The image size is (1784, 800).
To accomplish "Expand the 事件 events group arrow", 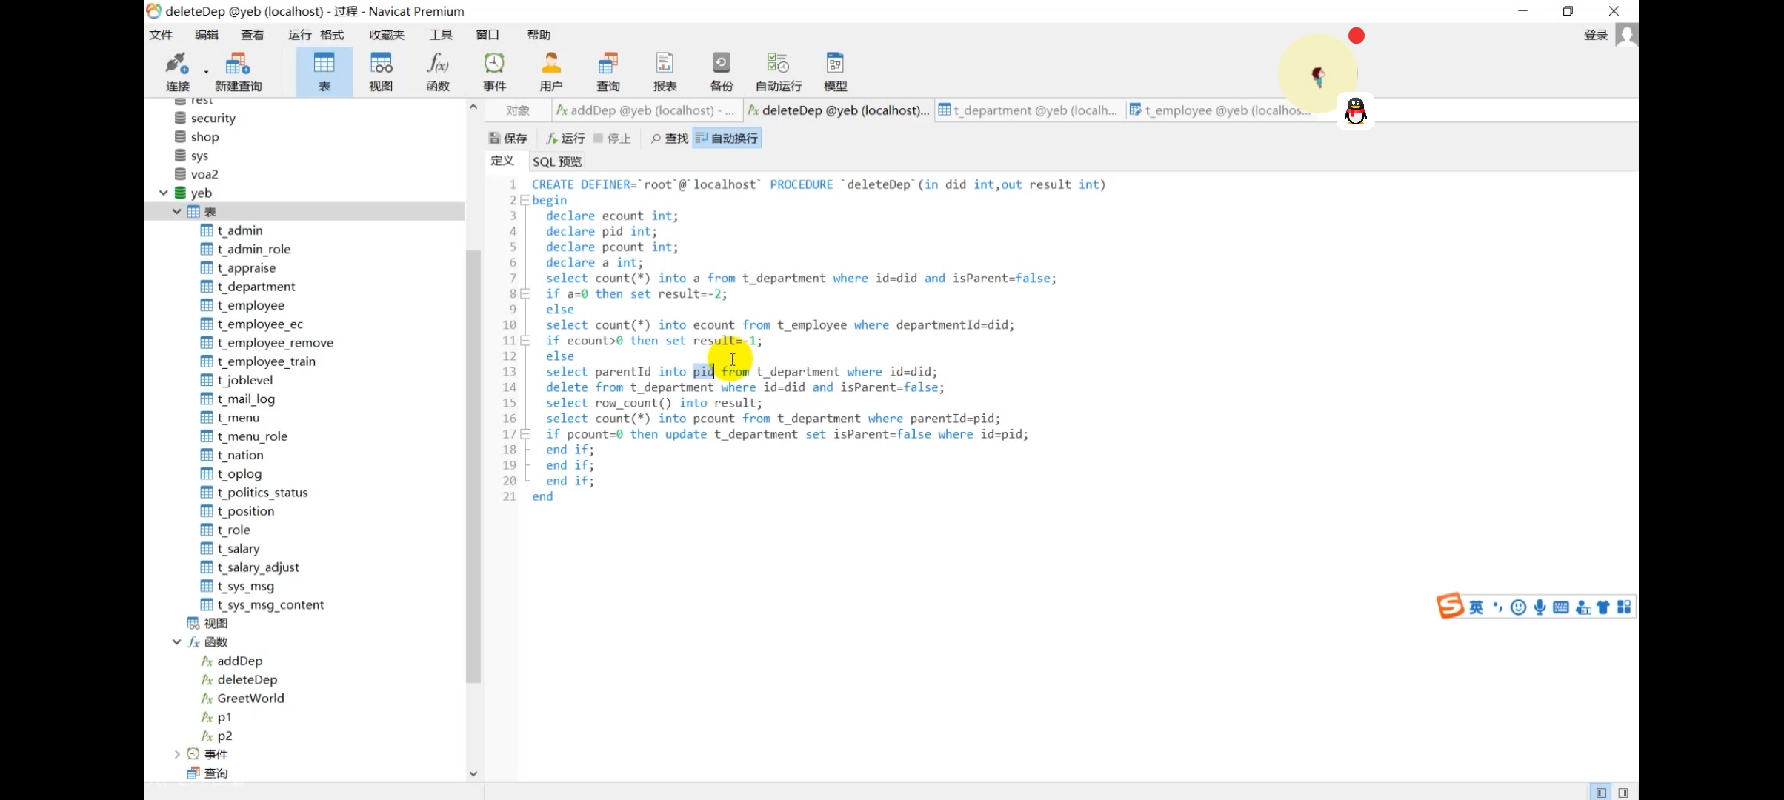I will point(176,754).
